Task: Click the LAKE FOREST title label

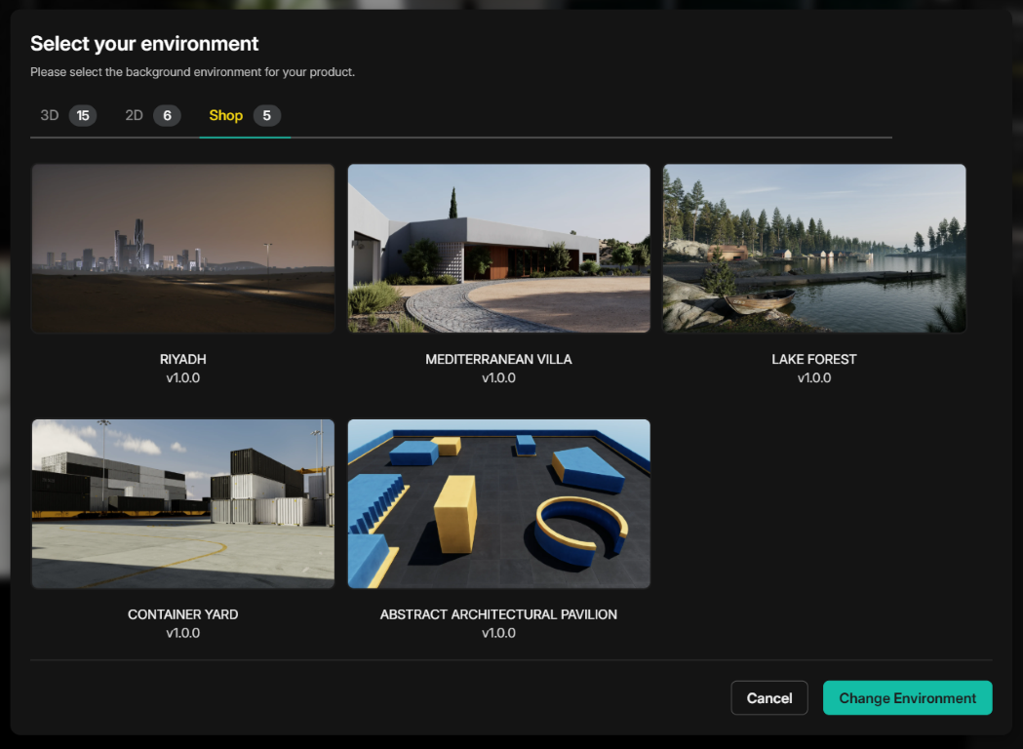Action: pyautogui.click(x=814, y=360)
